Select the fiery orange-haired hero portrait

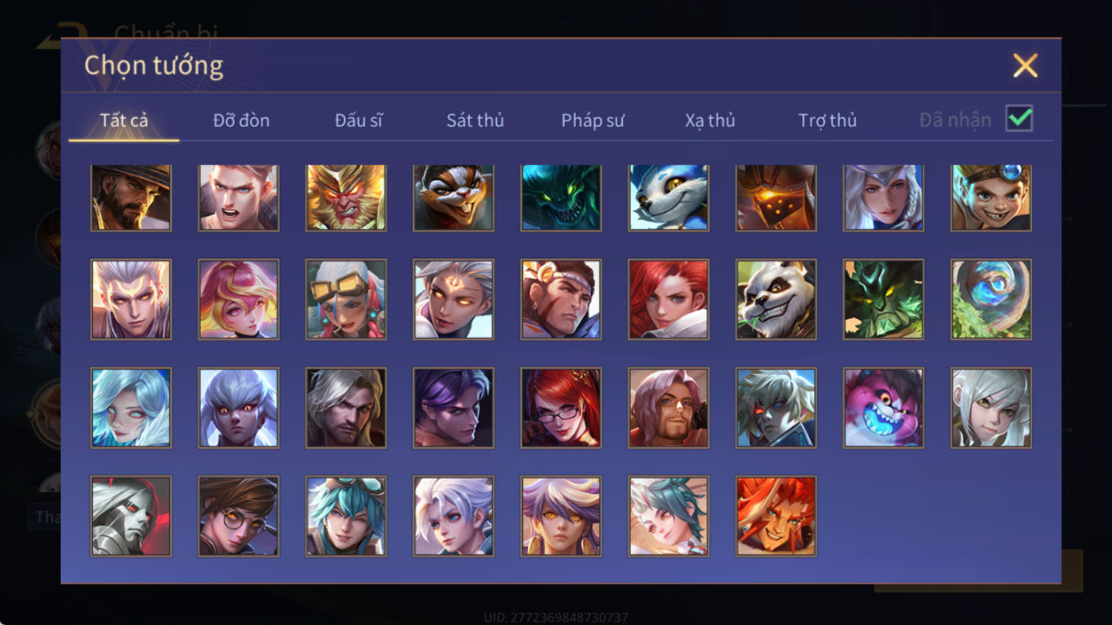pyautogui.click(x=775, y=516)
